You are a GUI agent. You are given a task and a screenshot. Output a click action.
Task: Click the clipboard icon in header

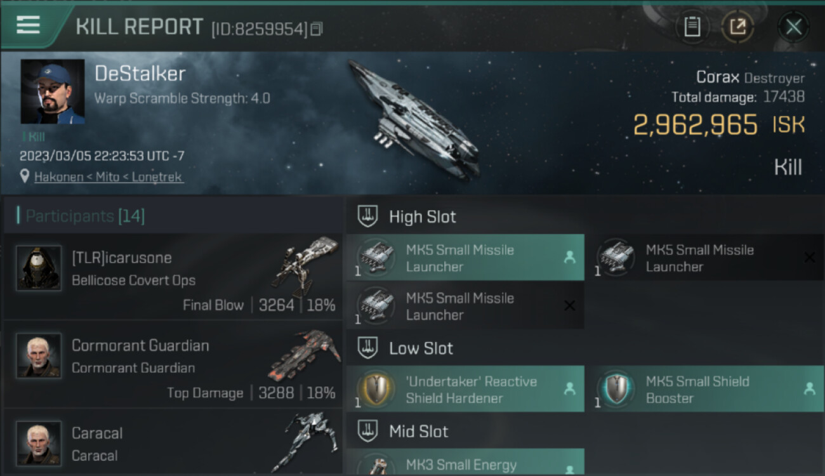pyautogui.click(x=692, y=27)
